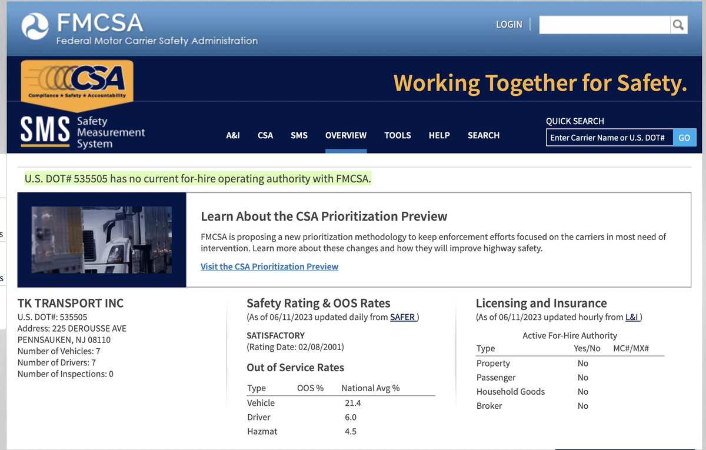Focus the top site search field
Screen dimensions: 706x450
(605, 25)
